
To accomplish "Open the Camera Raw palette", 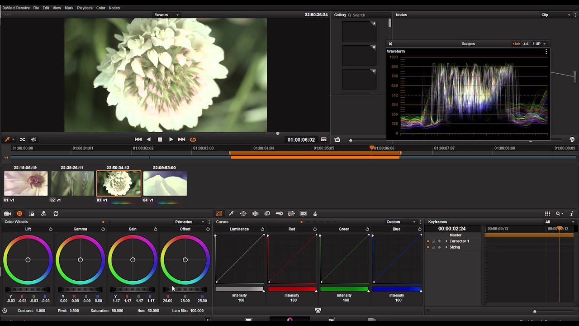I will pyautogui.click(x=8, y=214).
